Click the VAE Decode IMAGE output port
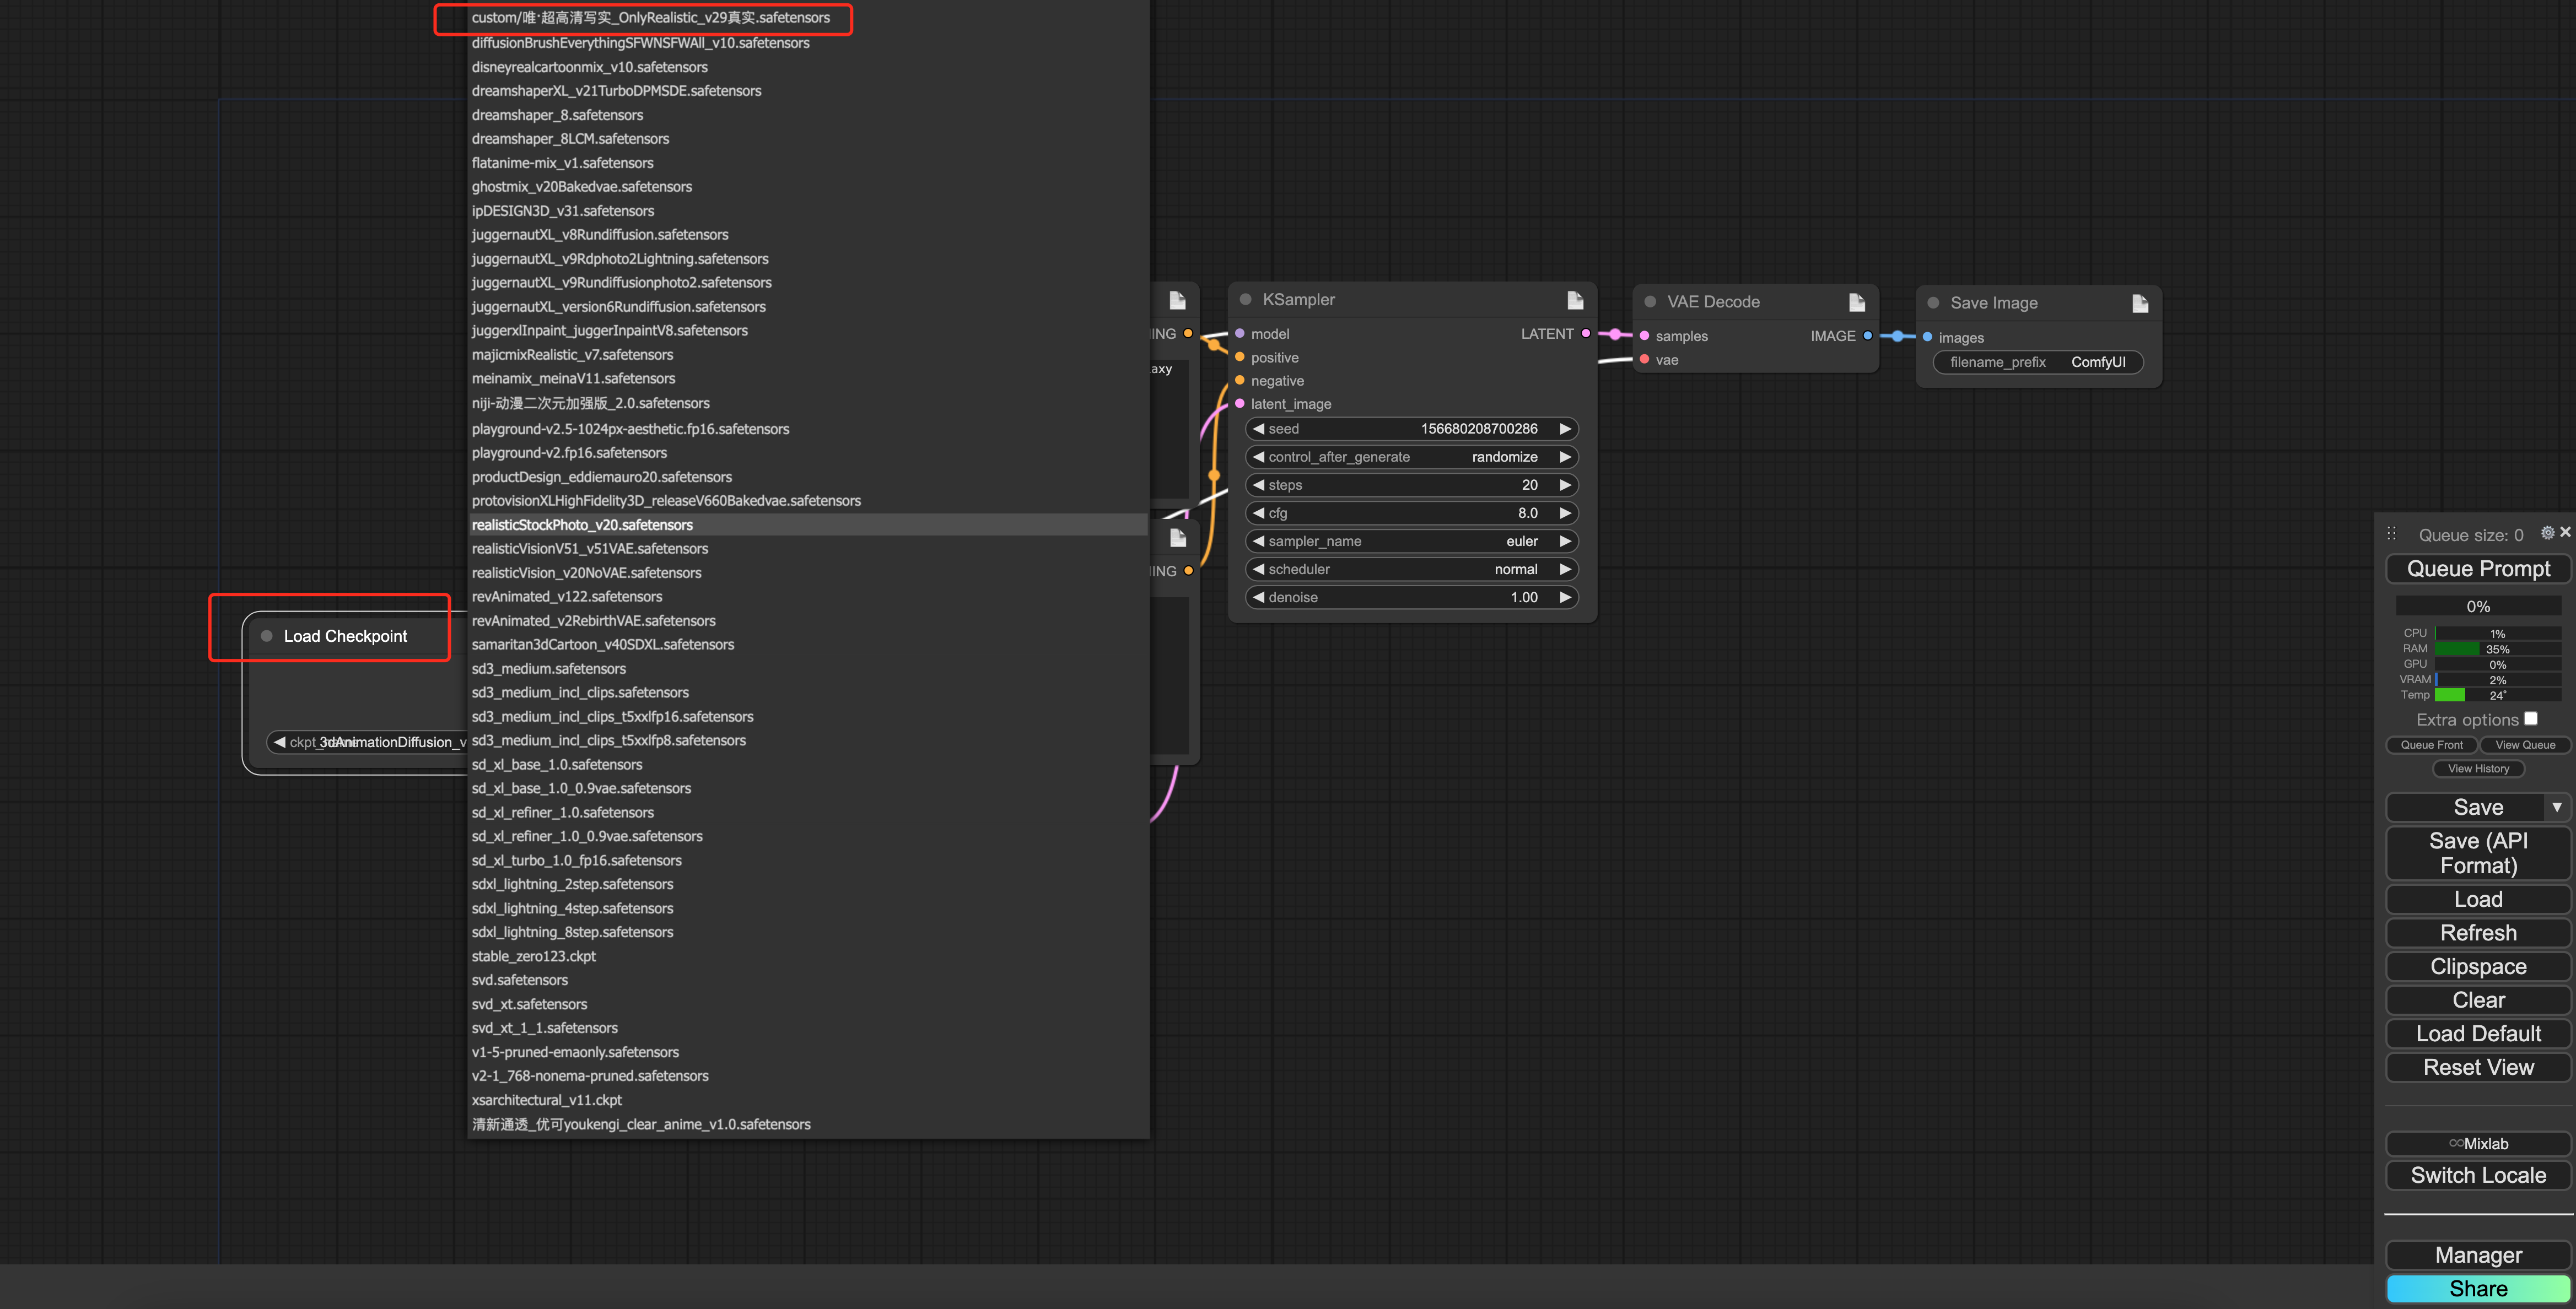Image resolution: width=2576 pixels, height=1309 pixels. [1868, 336]
